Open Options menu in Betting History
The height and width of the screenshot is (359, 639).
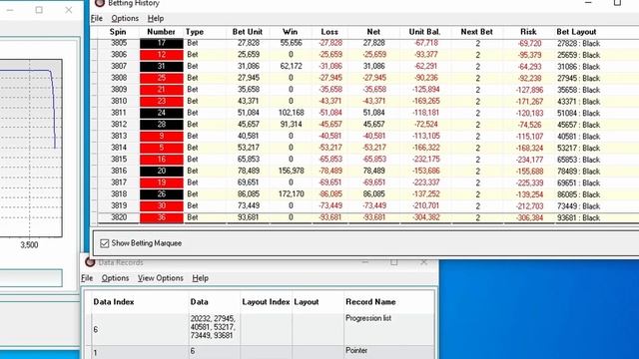[x=125, y=18]
